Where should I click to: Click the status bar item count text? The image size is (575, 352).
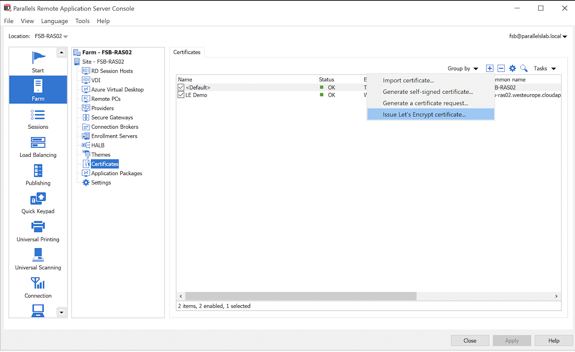(x=214, y=306)
